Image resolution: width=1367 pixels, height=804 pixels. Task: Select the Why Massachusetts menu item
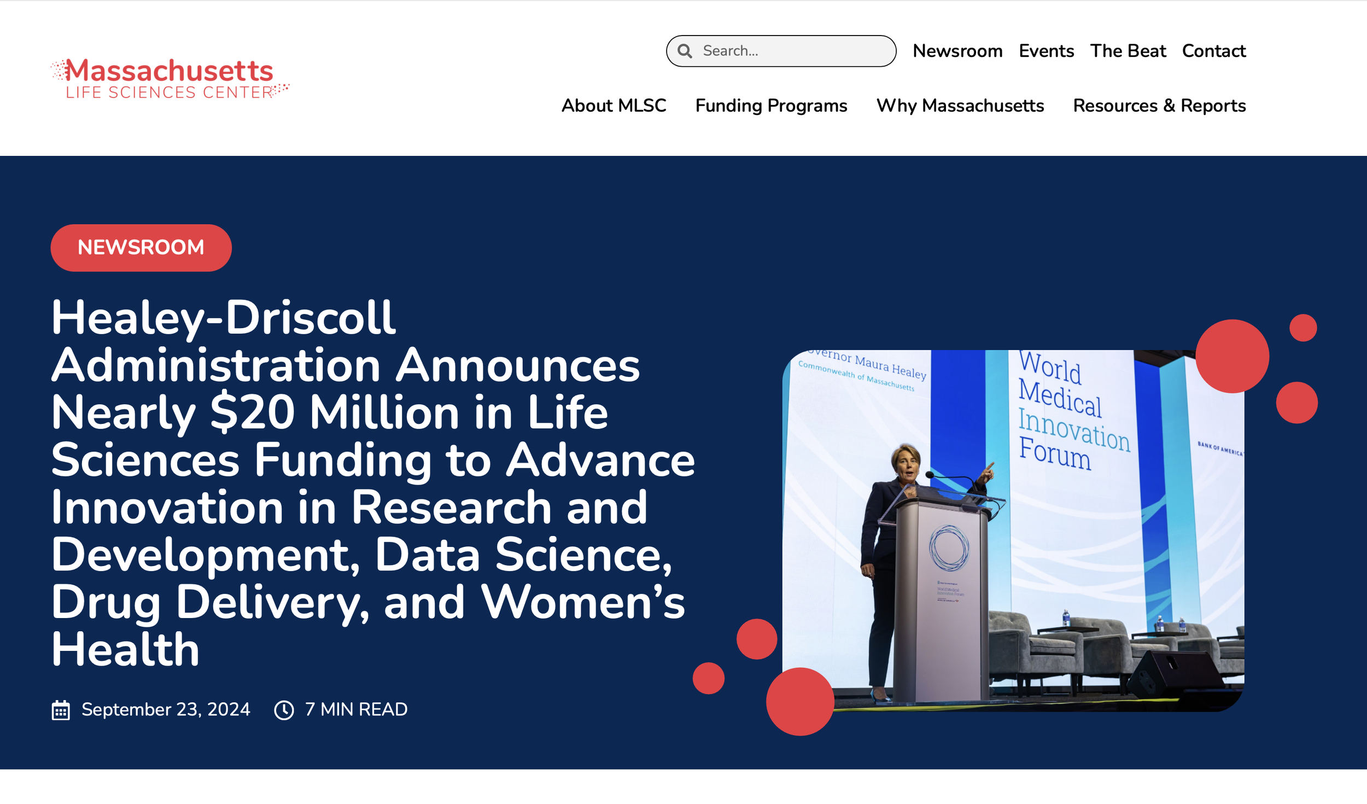(x=960, y=106)
